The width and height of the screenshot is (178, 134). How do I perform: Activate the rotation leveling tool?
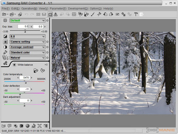[x=99, y=14]
